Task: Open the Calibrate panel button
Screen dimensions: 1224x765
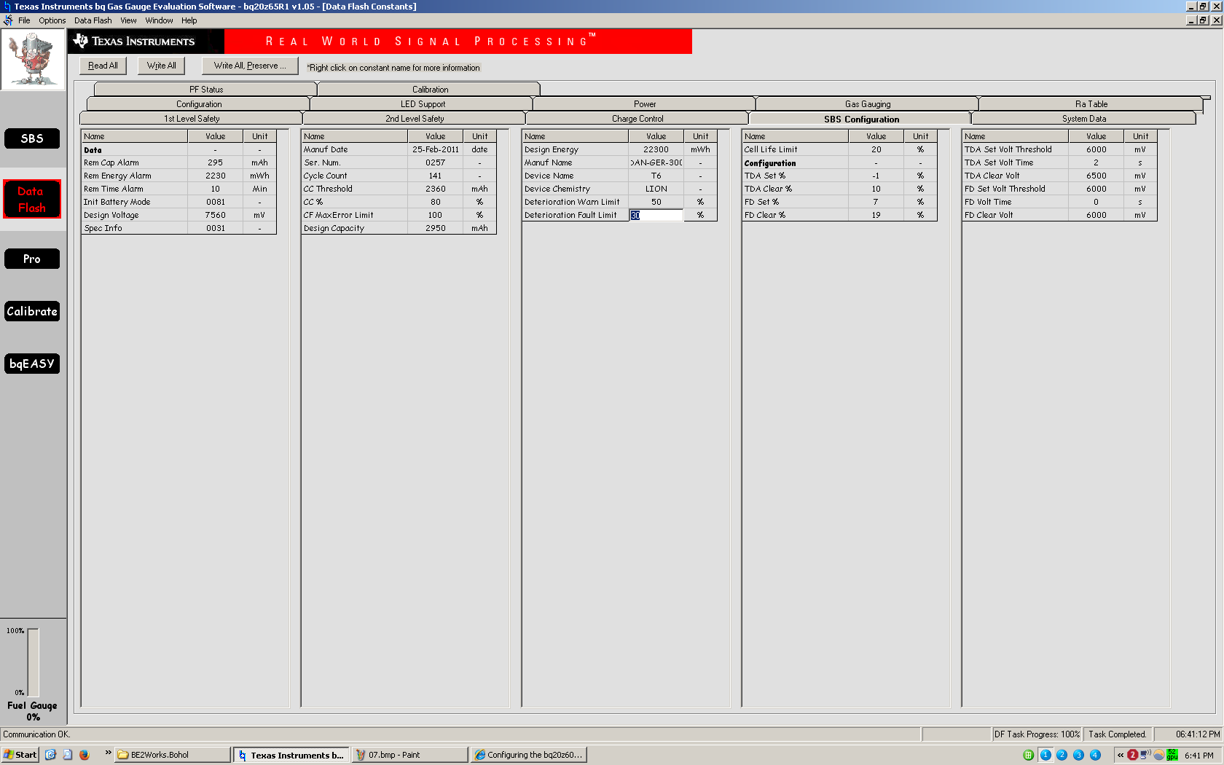Action: pyautogui.click(x=32, y=311)
